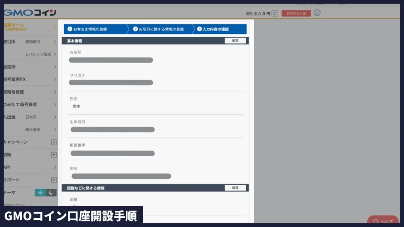Screen dimensions: 404x227
Task: Open the user account icon
Action: (x=317, y=13)
